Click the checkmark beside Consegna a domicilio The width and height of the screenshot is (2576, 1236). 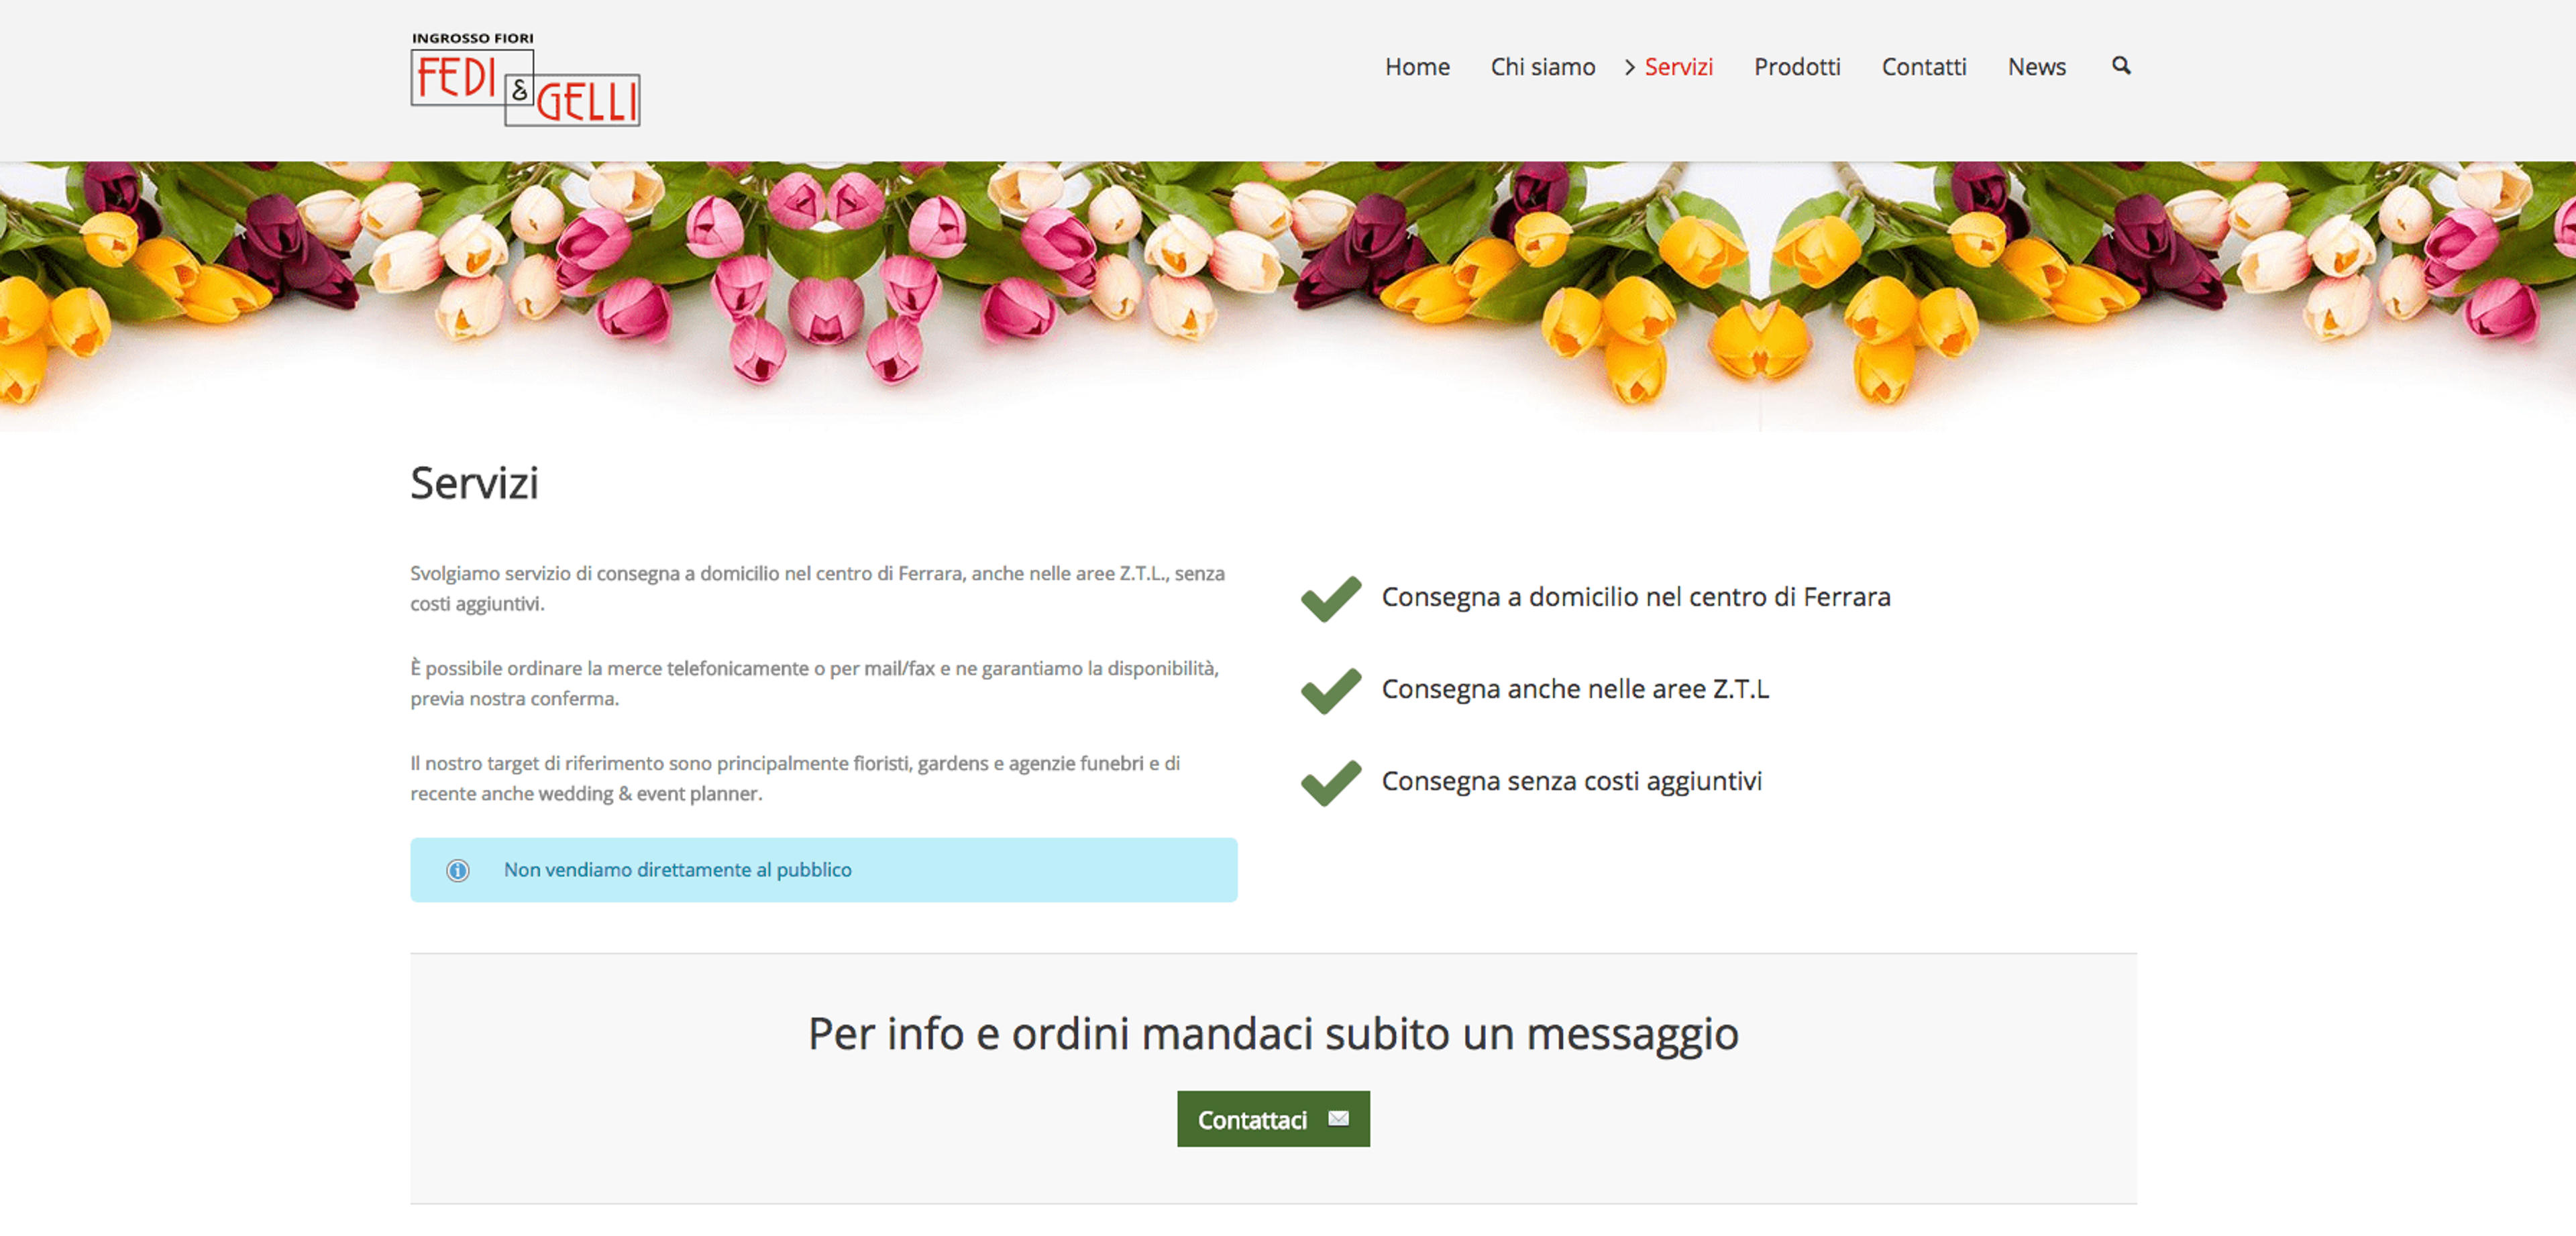coord(1331,599)
